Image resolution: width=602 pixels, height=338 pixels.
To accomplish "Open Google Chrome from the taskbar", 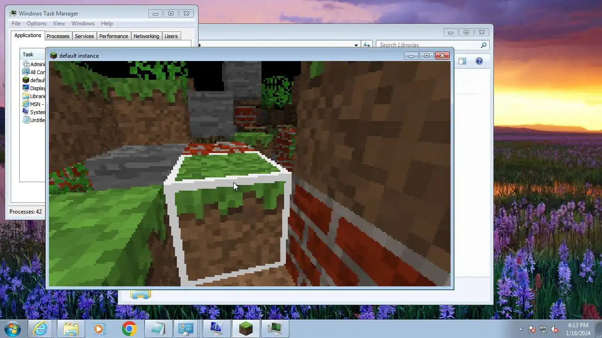I will click(129, 329).
